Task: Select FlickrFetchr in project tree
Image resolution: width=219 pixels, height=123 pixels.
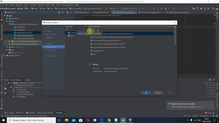Action: pyautogui.click(x=21, y=27)
